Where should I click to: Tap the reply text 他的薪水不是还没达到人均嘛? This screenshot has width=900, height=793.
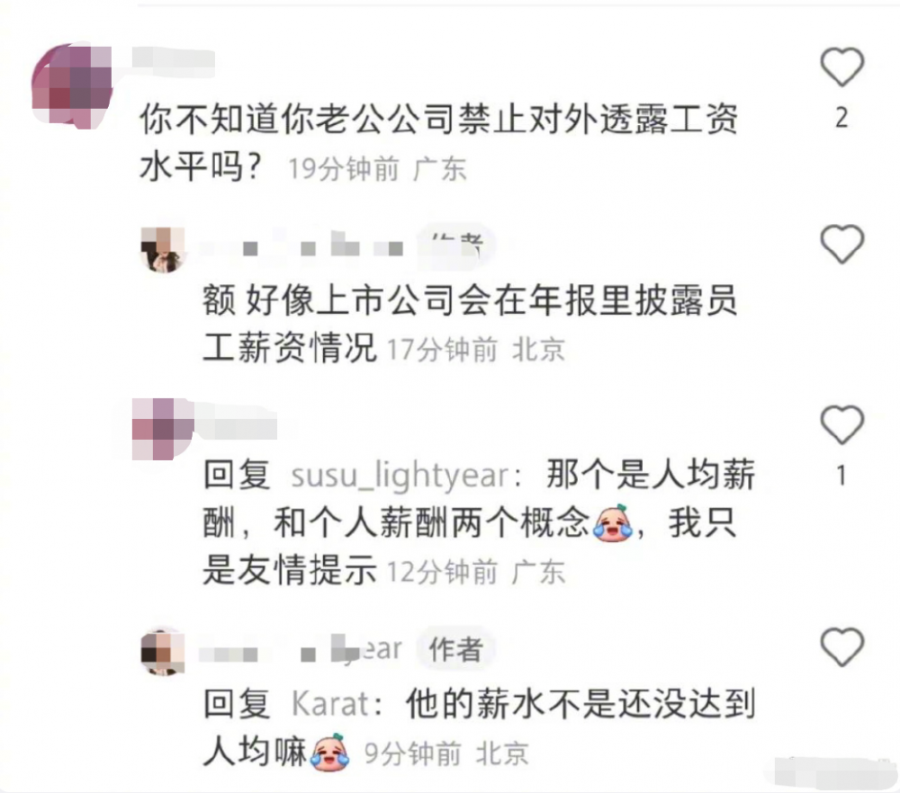[x=480, y=727]
